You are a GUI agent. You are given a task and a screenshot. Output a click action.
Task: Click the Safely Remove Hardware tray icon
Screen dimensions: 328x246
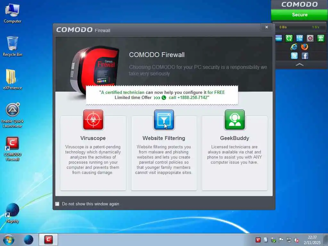click(x=274, y=240)
